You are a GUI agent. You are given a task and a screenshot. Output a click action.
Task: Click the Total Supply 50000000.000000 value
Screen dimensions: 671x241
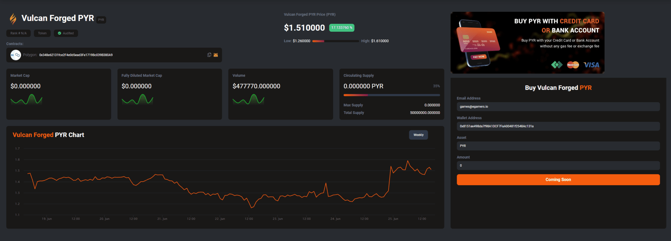pos(425,113)
